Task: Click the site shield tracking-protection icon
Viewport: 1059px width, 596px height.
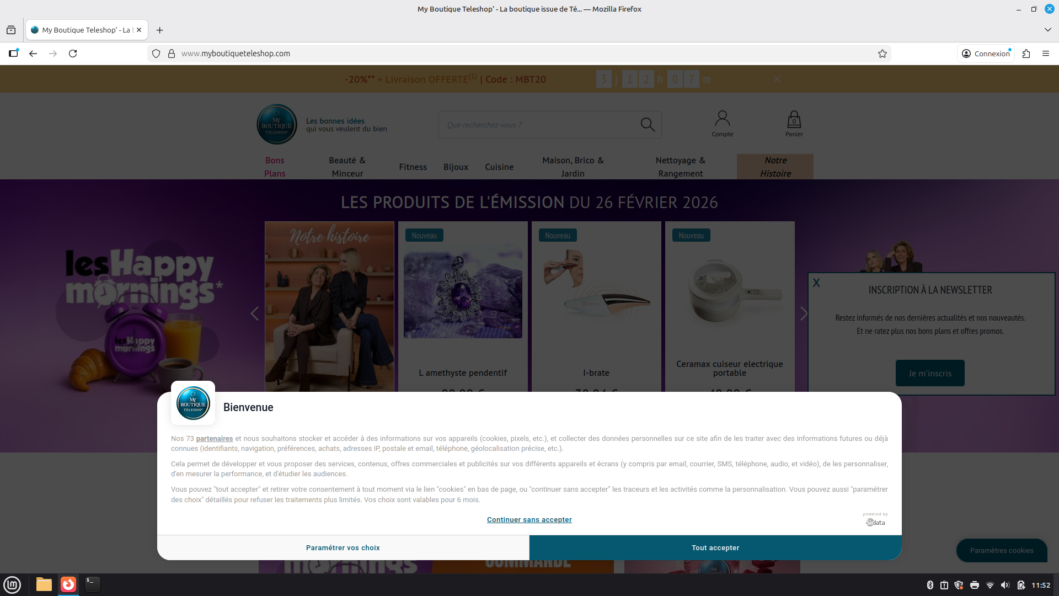Action: [156, 54]
